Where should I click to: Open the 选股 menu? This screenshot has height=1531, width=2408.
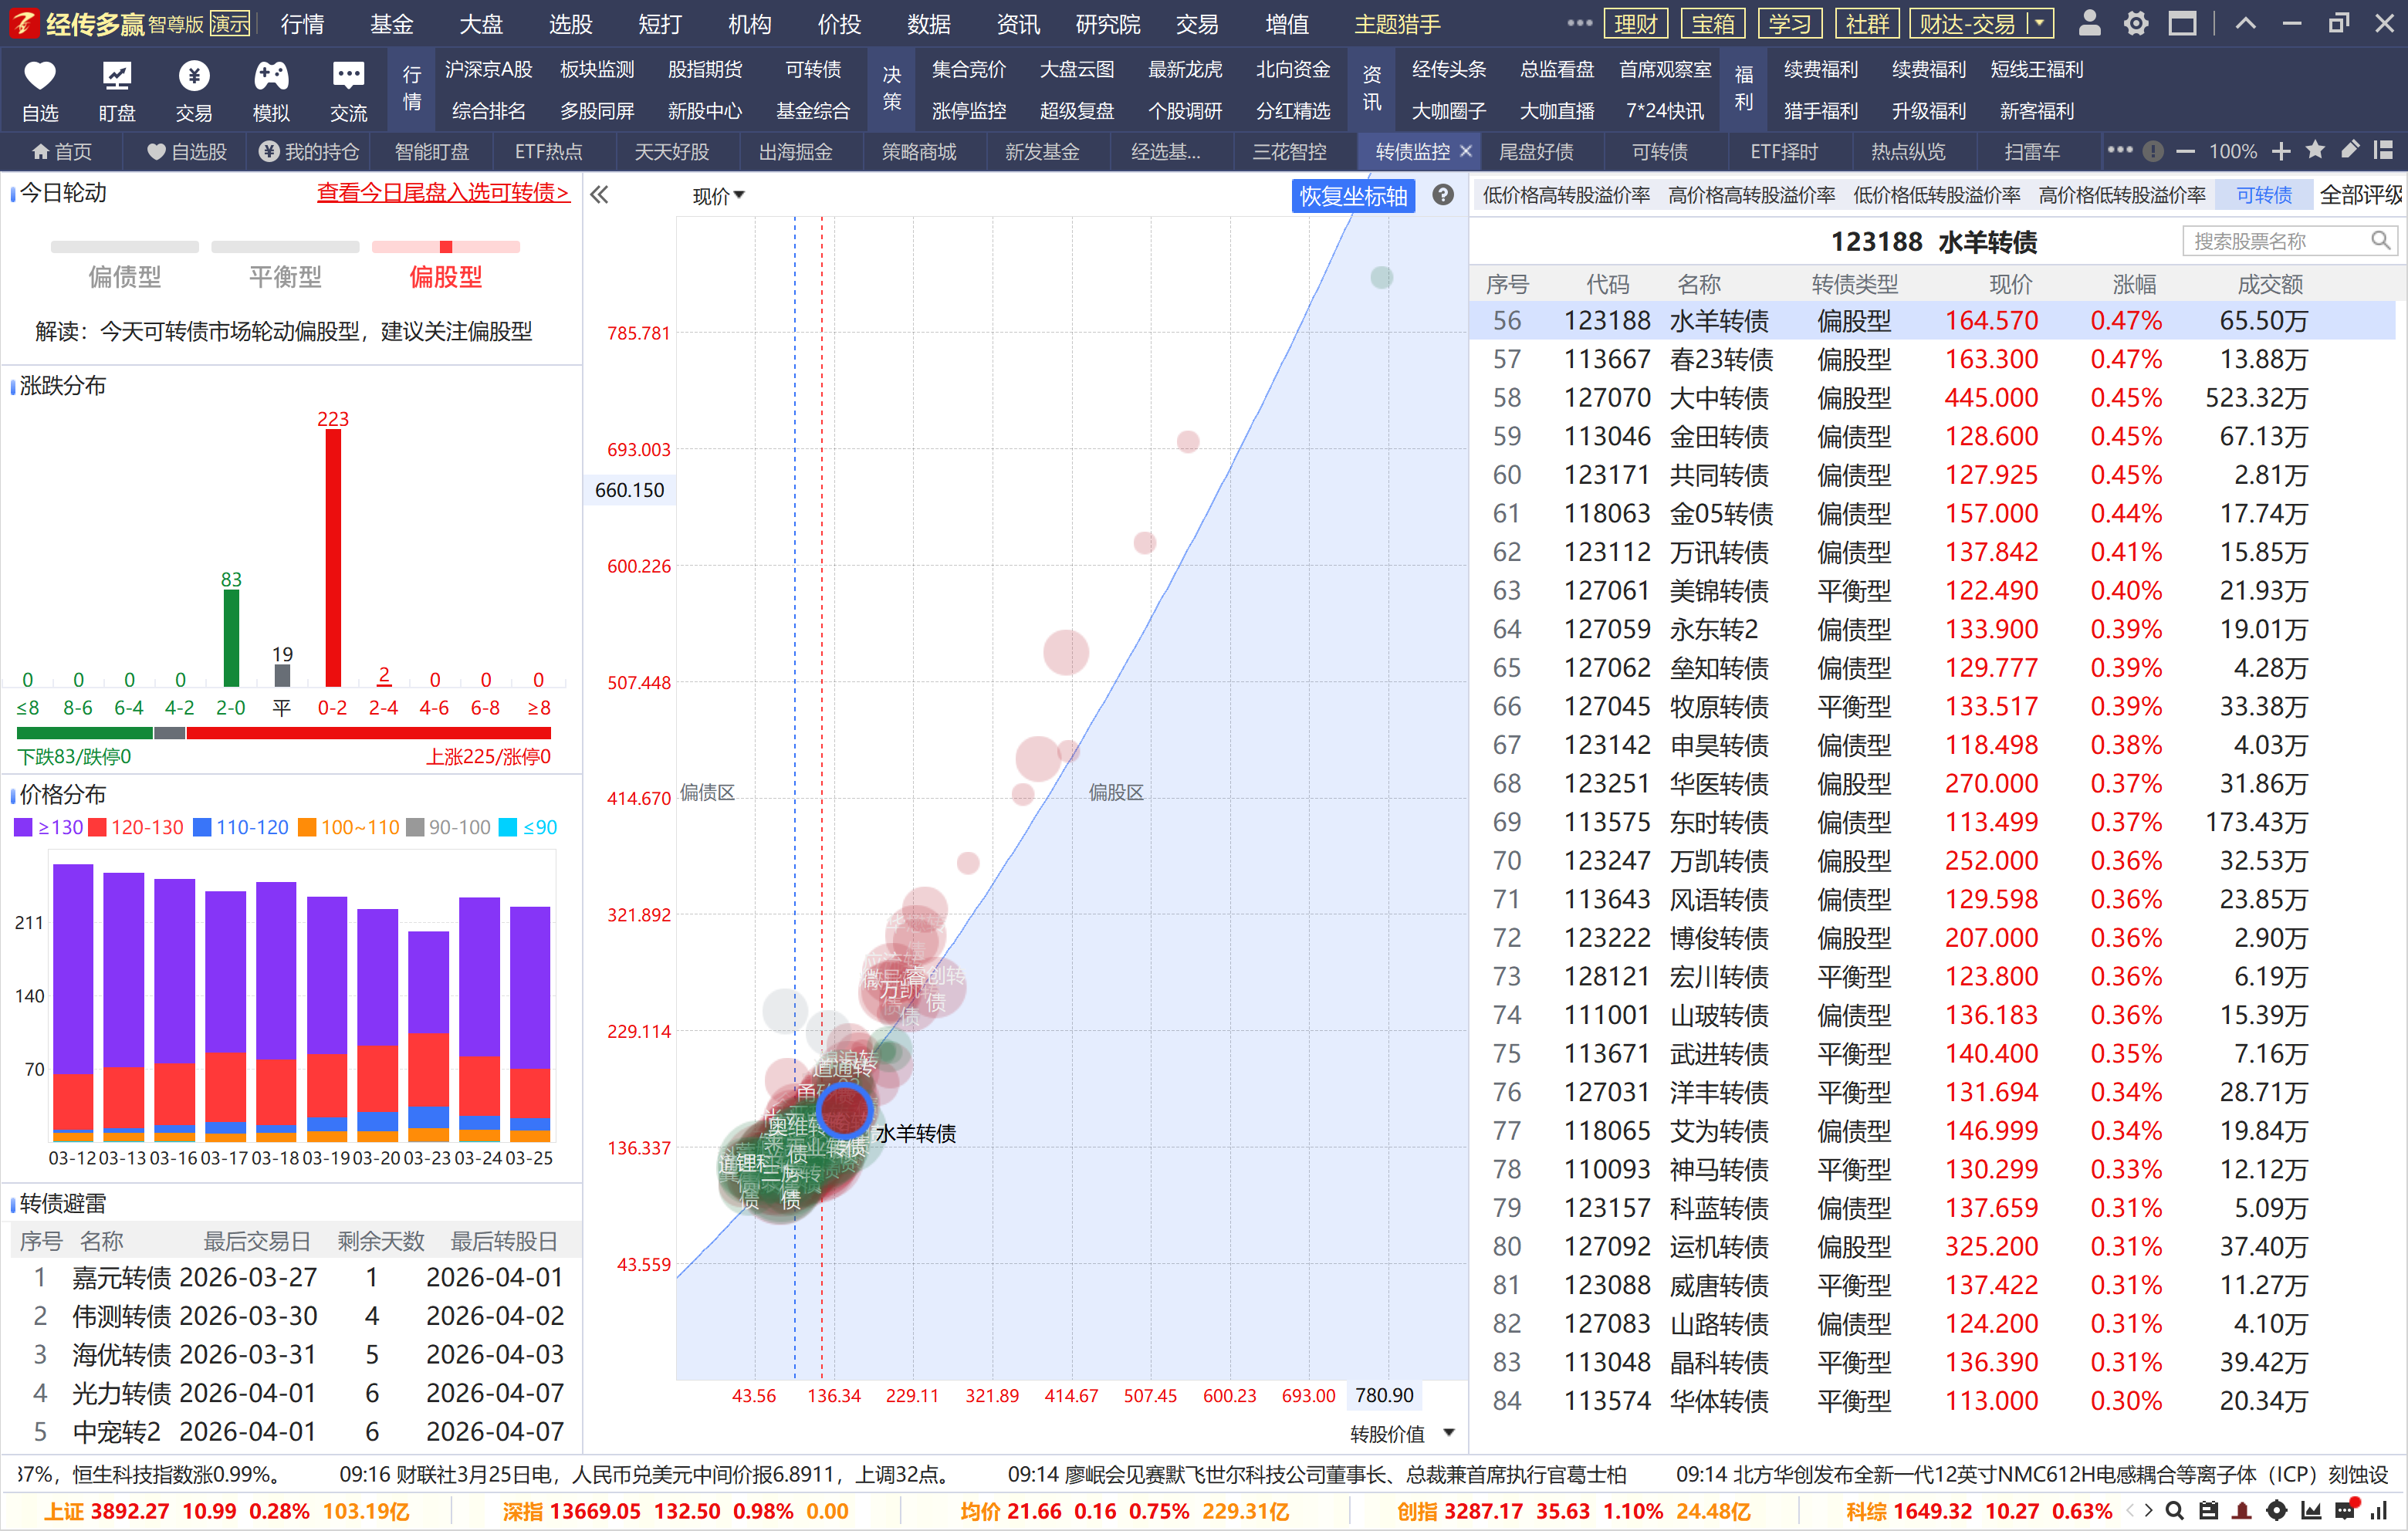570,24
